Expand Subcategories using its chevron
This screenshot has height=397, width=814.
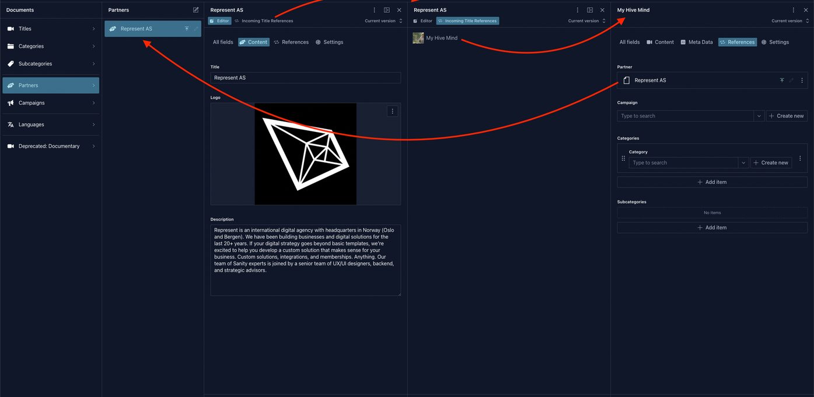tap(93, 64)
